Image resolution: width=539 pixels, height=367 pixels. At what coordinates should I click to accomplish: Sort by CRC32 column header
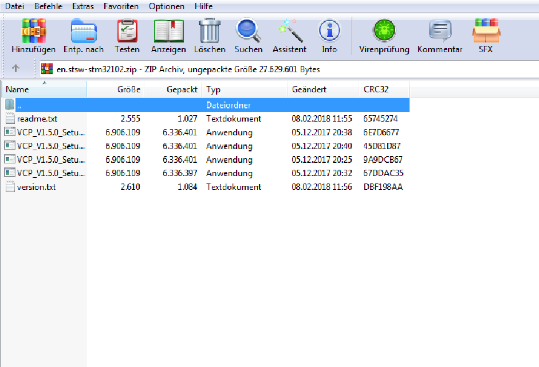point(384,89)
